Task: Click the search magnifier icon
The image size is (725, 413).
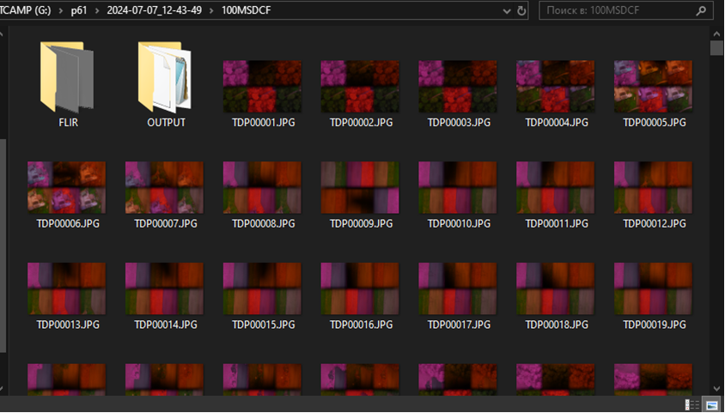Action: tap(701, 10)
